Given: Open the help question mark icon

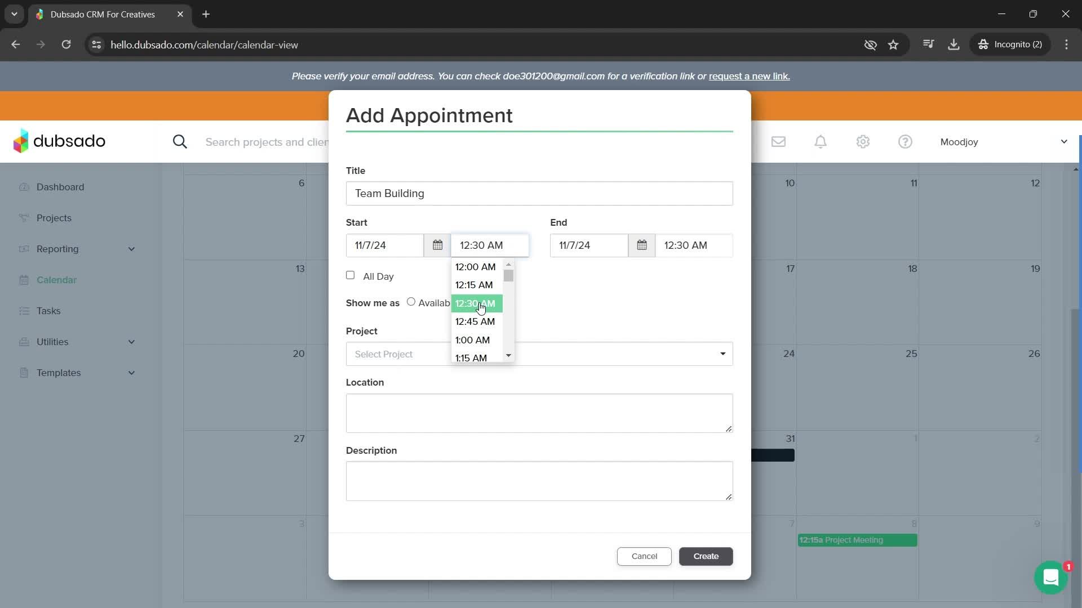Looking at the screenshot, I should click(x=905, y=142).
